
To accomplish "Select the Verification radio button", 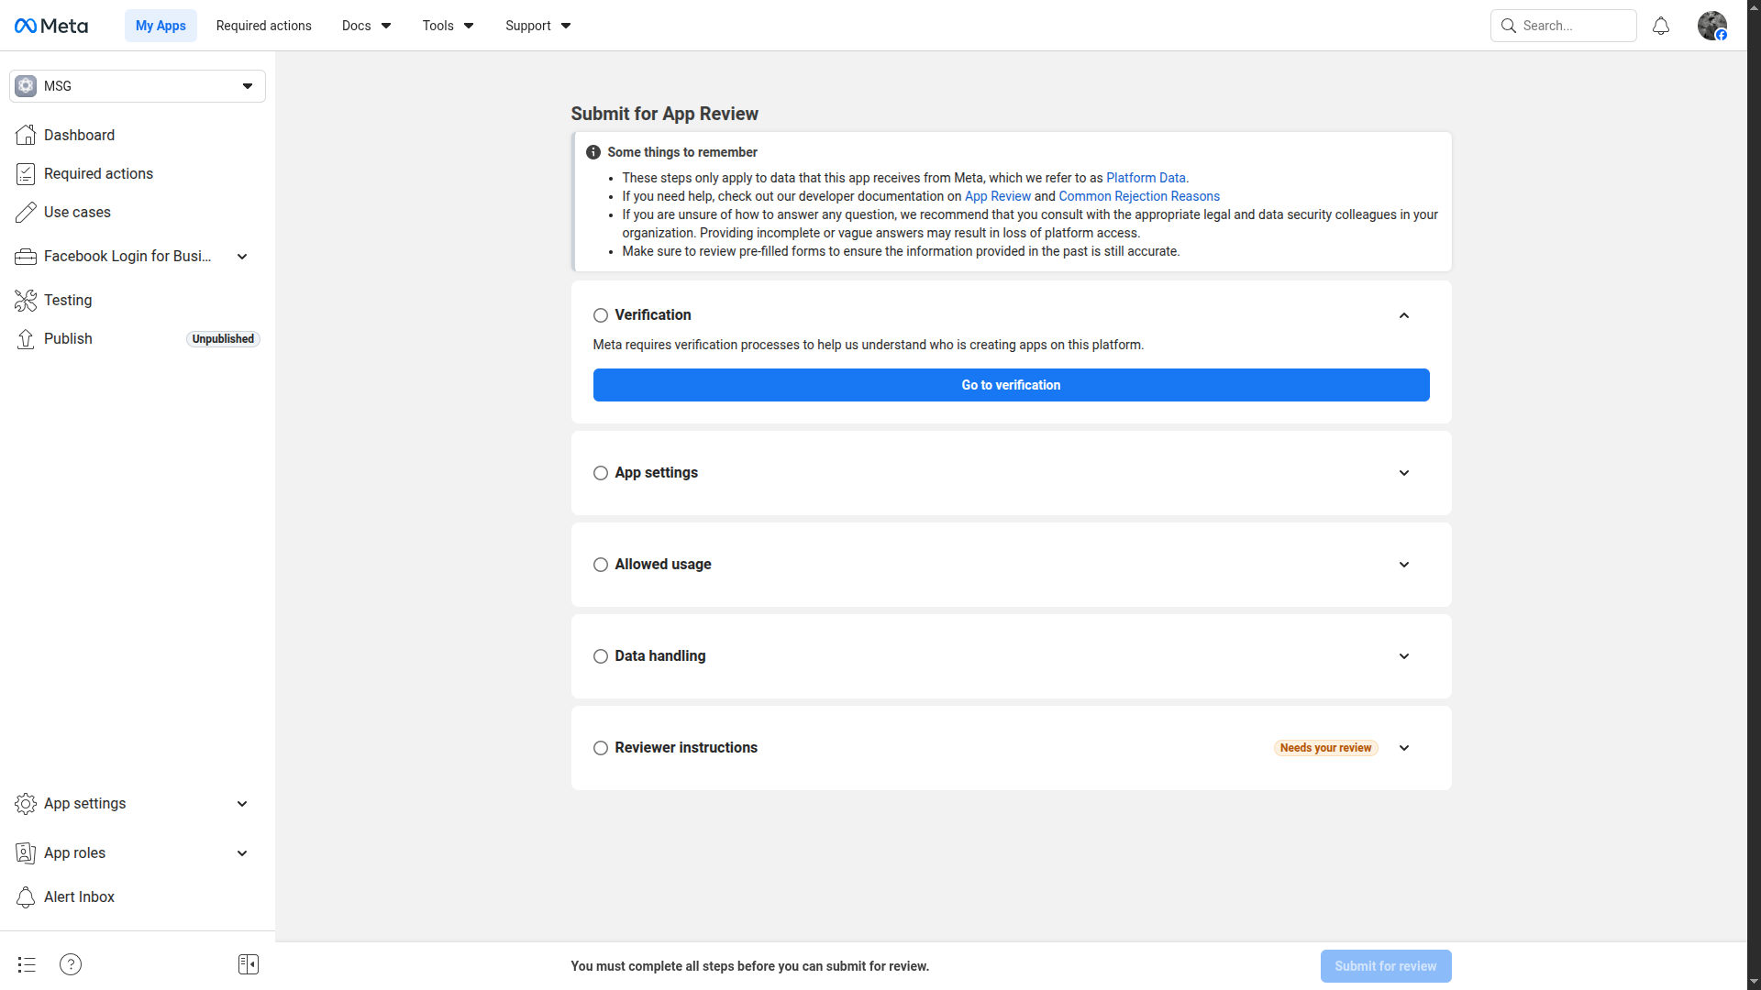I will pyautogui.click(x=601, y=314).
